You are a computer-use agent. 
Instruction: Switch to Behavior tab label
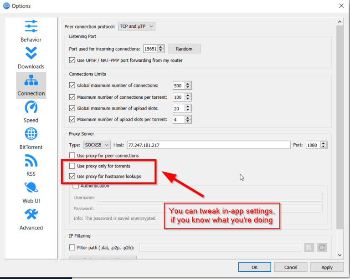pyautogui.click(x=31, y=40)
